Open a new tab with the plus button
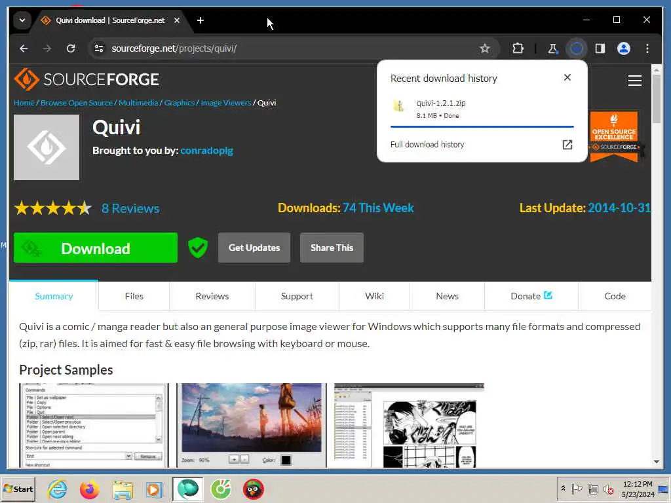This screenshot has height=503, width=671. click(x=201, y=20)
